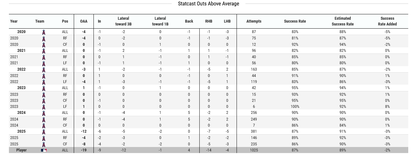Viewport: 420px width, 154px height.
Task: Click the Angels logo in 2025 CF row
Action: coord(44,144)
